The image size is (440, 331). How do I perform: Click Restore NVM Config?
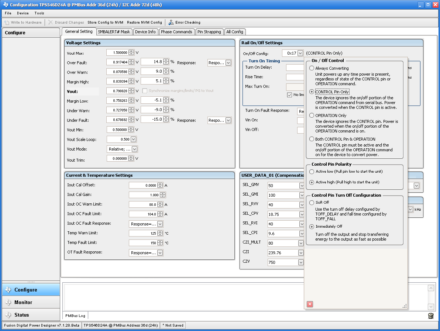144,23
